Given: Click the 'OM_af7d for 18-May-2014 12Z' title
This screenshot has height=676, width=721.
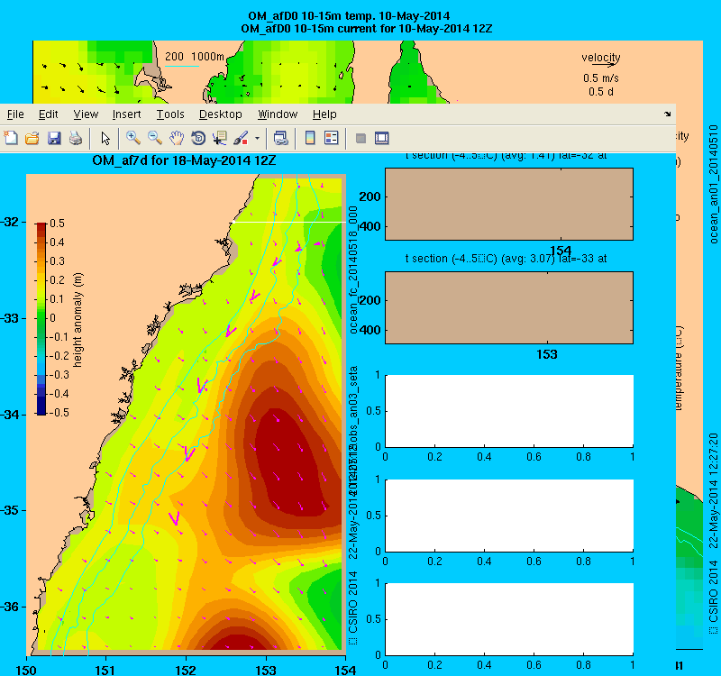Looking at the screenshot, I should pos(184,161).
